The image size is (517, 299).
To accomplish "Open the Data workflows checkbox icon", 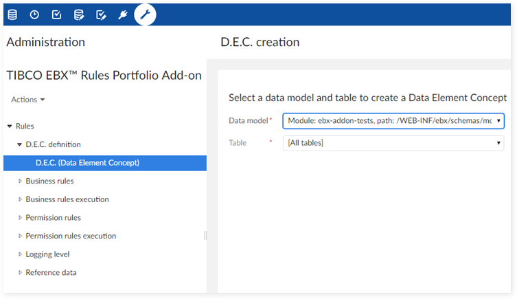I will tap(57, 14).
